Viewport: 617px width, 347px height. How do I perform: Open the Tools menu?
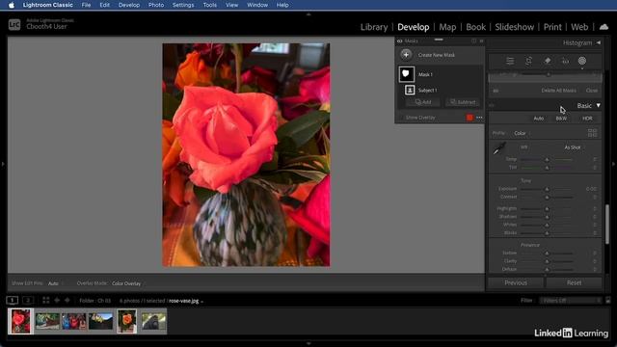coord(210,5)
